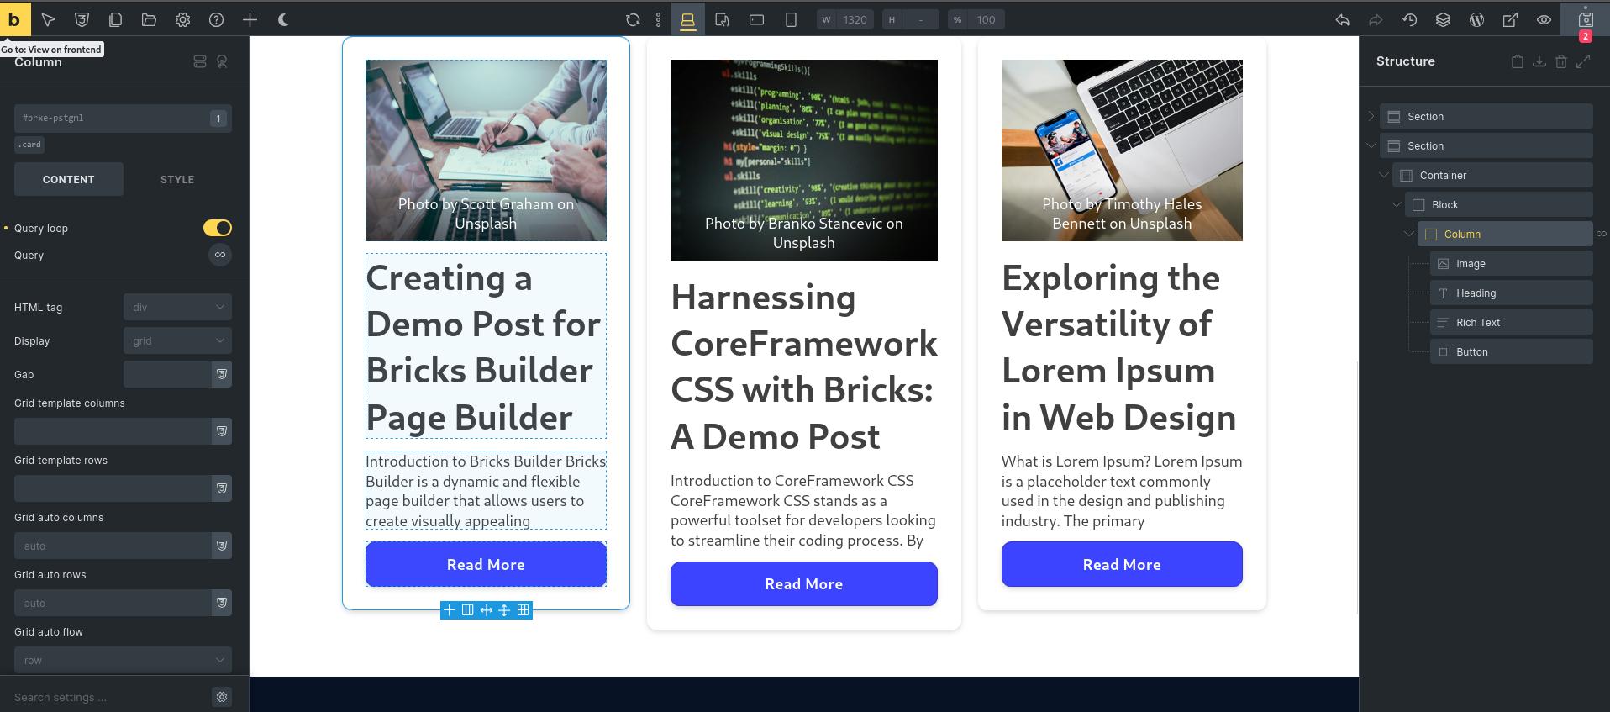The height and width of the screenshot is (712, 1610).
Task: Switch to the CONTENT tab
Action: pos(69,179)
